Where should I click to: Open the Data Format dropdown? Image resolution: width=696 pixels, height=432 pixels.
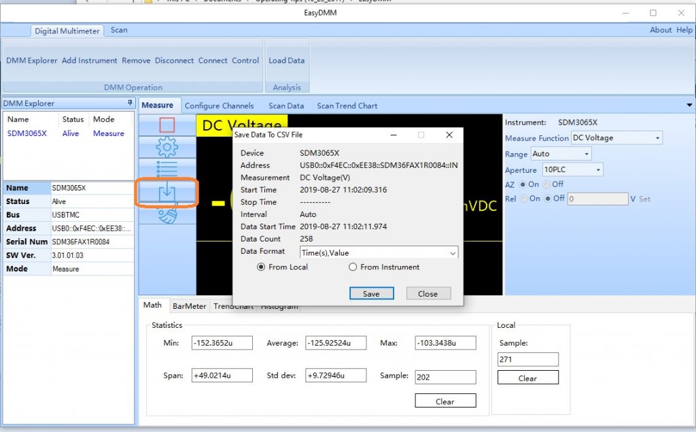click(x=453, y=253)
